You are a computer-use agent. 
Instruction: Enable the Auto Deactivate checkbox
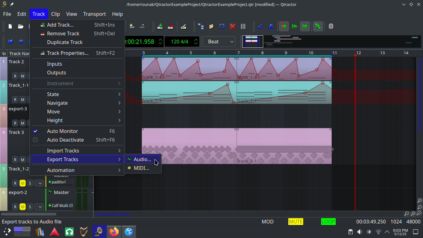[35, 140]
